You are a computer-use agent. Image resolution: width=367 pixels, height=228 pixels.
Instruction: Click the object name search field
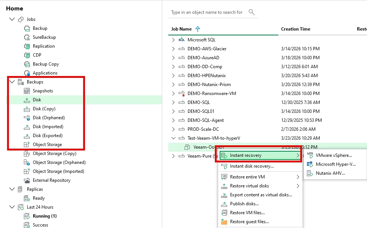pyautogui.click(x=208, y=12)
